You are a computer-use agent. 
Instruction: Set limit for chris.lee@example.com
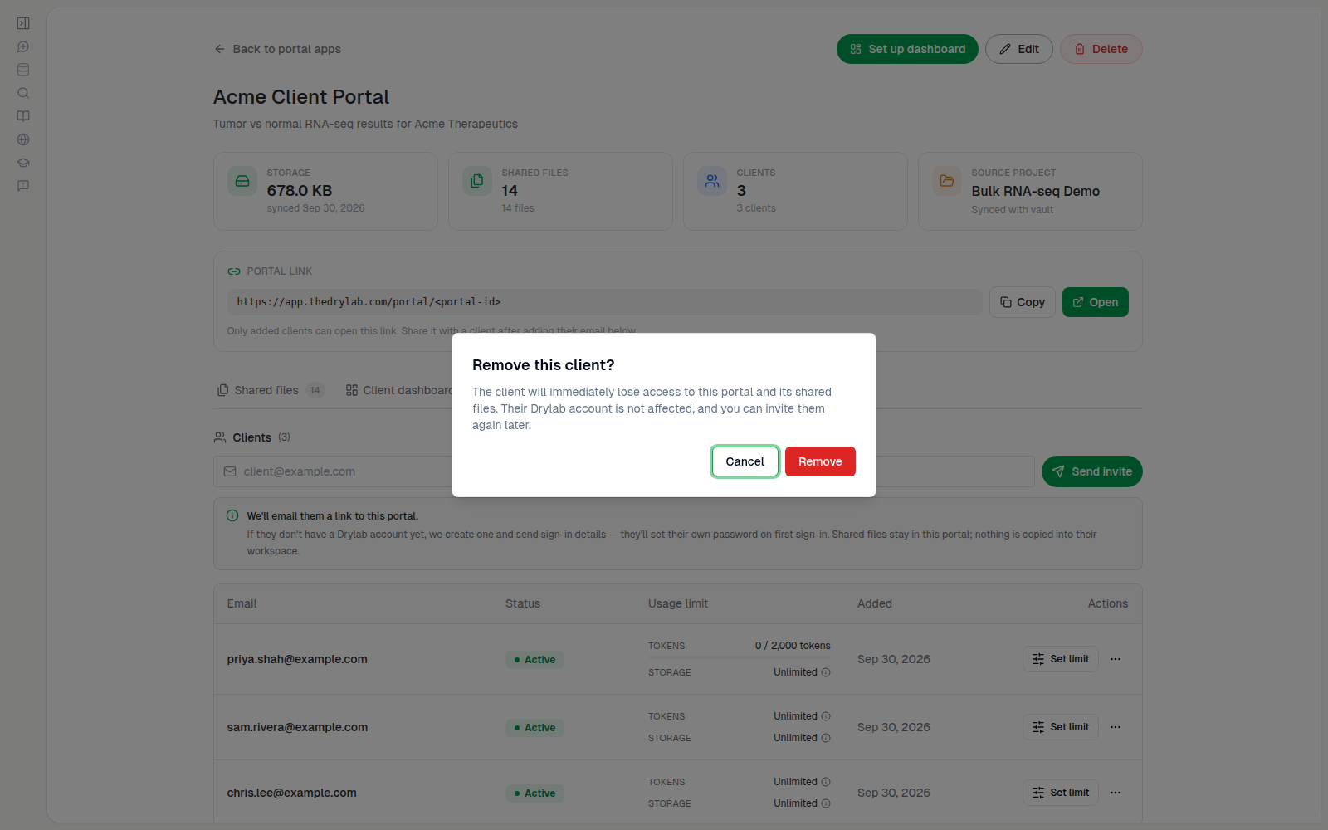(x=1061, y=793)
